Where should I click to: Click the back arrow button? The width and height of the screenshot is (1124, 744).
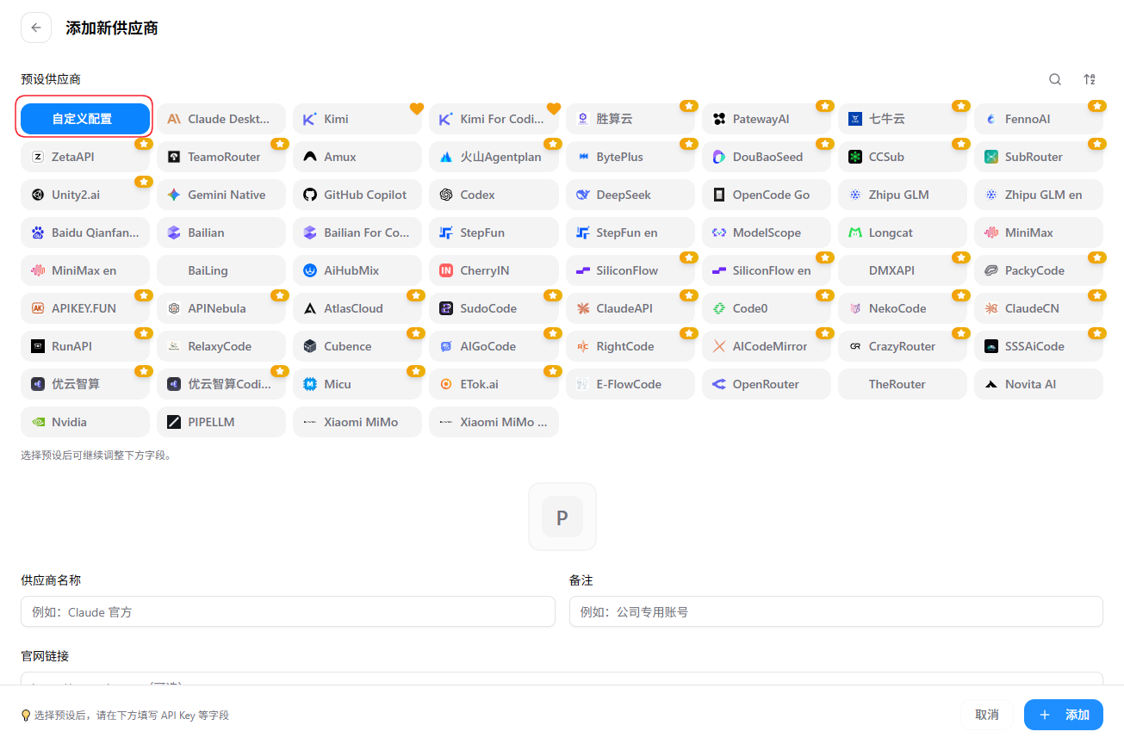(36, 28)
